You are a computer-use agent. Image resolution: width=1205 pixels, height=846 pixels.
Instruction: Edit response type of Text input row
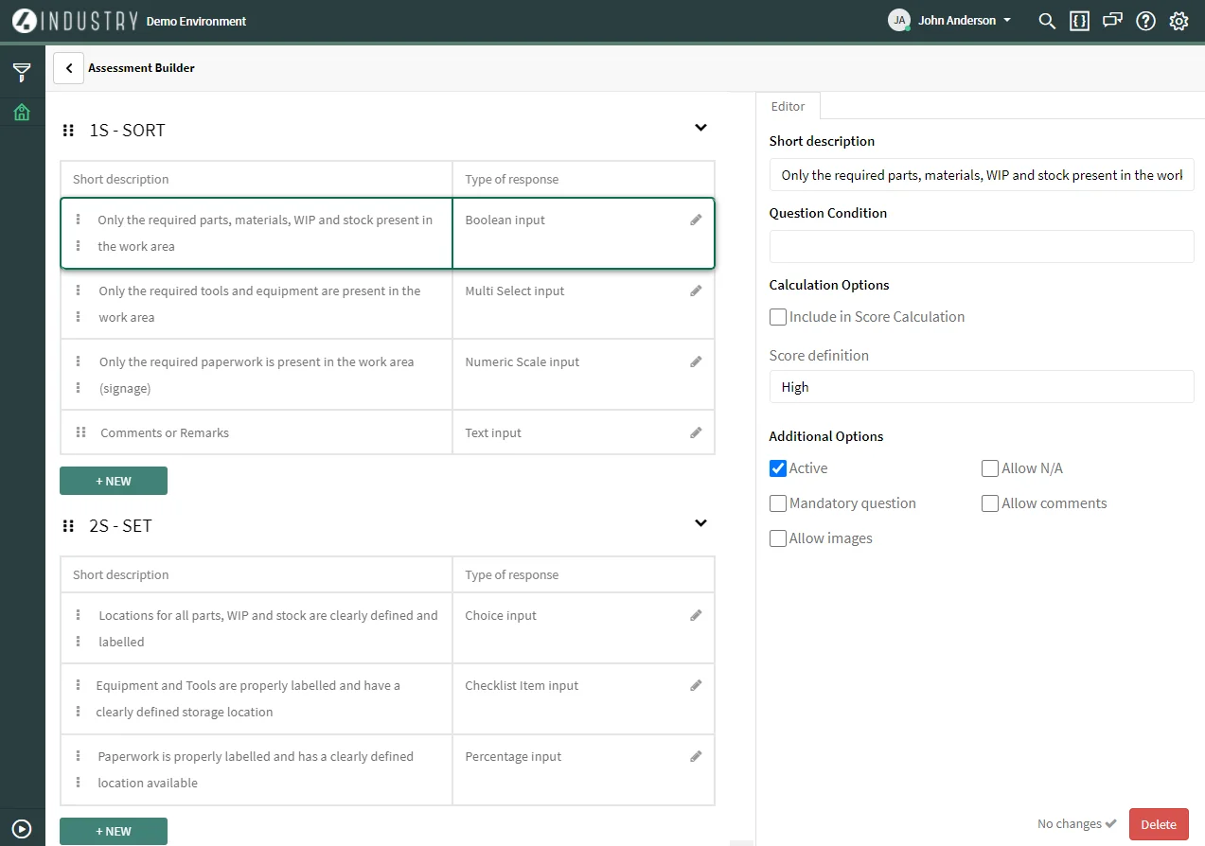pos(696,432)
